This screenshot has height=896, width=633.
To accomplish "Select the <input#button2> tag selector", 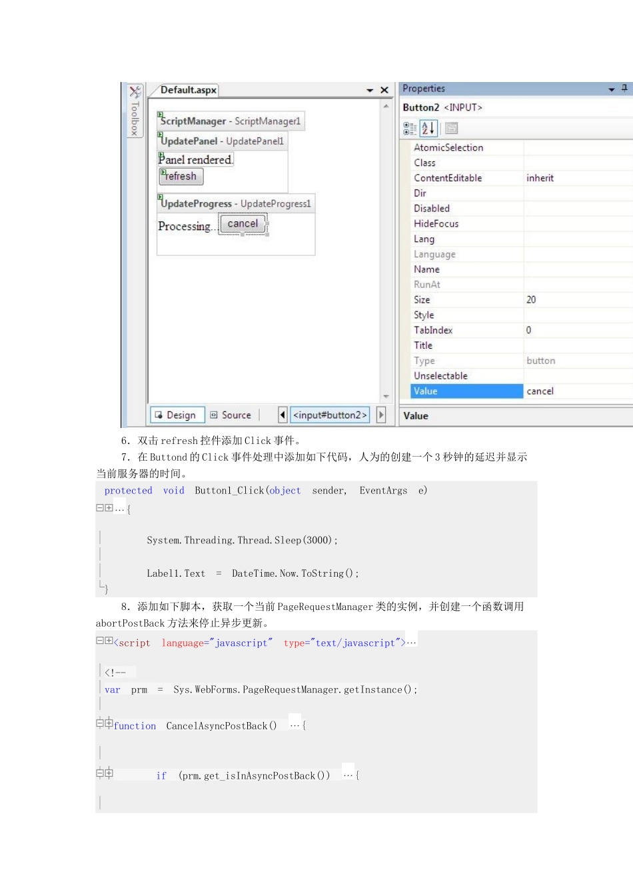I will pos(330,415).
